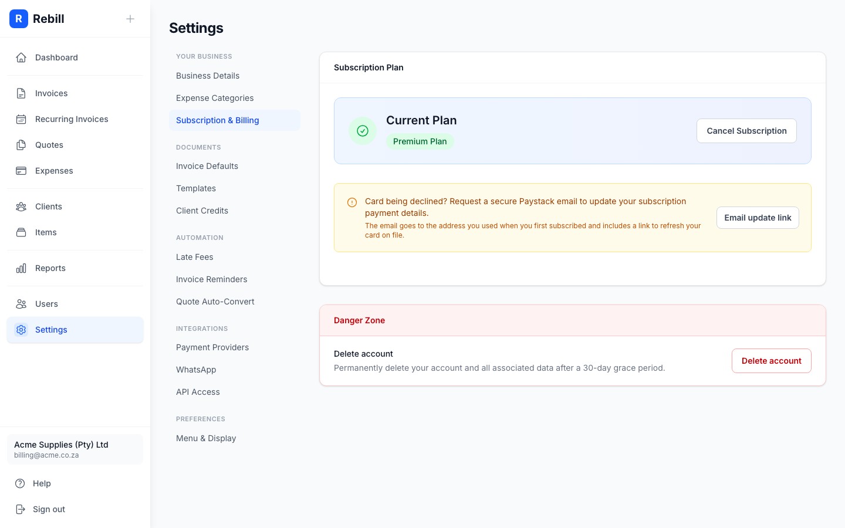Click the Settings gear icon
Screen dimensions: 845x528
pos(21,330)
